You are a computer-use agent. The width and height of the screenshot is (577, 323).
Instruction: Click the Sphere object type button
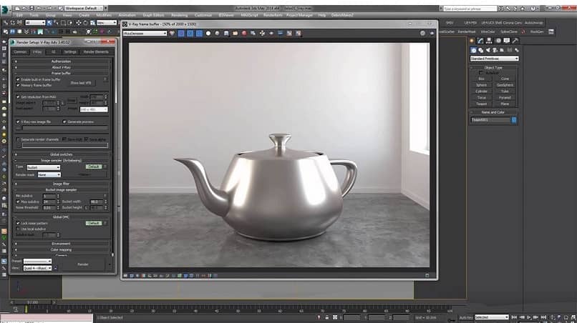(x=481, y=85)
